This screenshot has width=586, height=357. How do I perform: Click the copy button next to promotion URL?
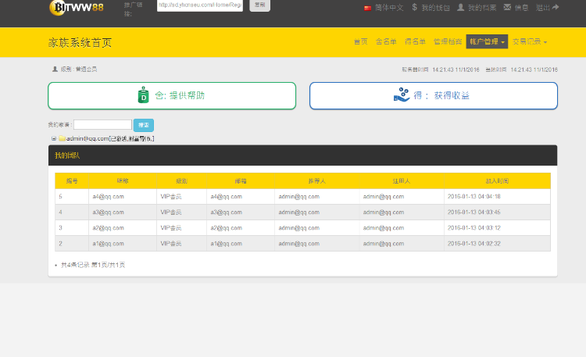coord(259,5)
